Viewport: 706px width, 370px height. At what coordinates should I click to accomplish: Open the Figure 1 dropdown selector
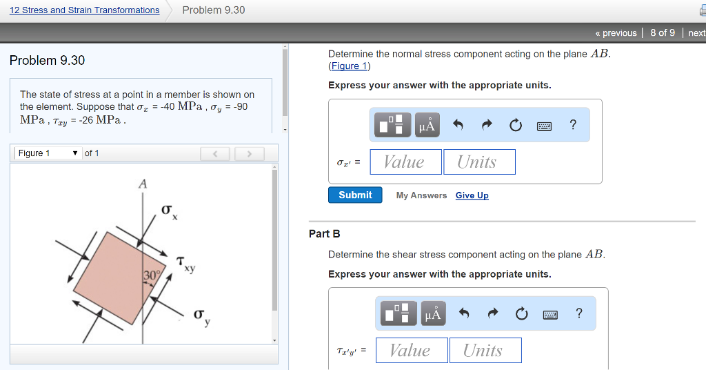point(48,153)
